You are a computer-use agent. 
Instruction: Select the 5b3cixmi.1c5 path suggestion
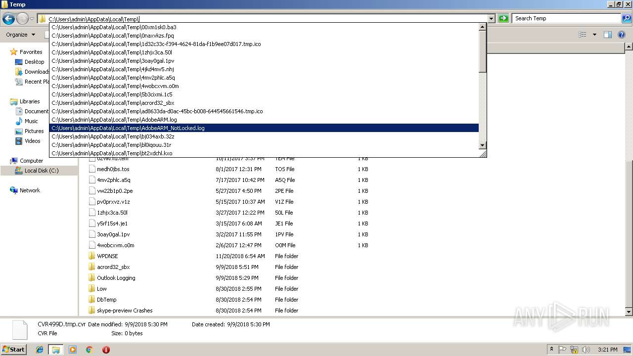coord(264,94)
